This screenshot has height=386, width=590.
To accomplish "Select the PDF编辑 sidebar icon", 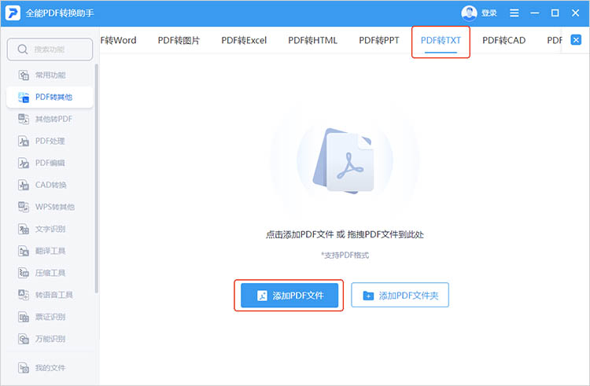I will [x=24, y=163].
